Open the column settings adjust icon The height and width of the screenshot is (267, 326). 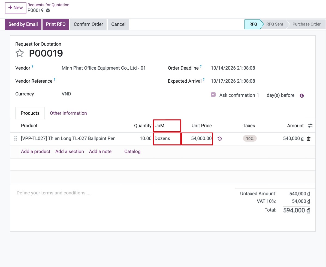(310, 126)
